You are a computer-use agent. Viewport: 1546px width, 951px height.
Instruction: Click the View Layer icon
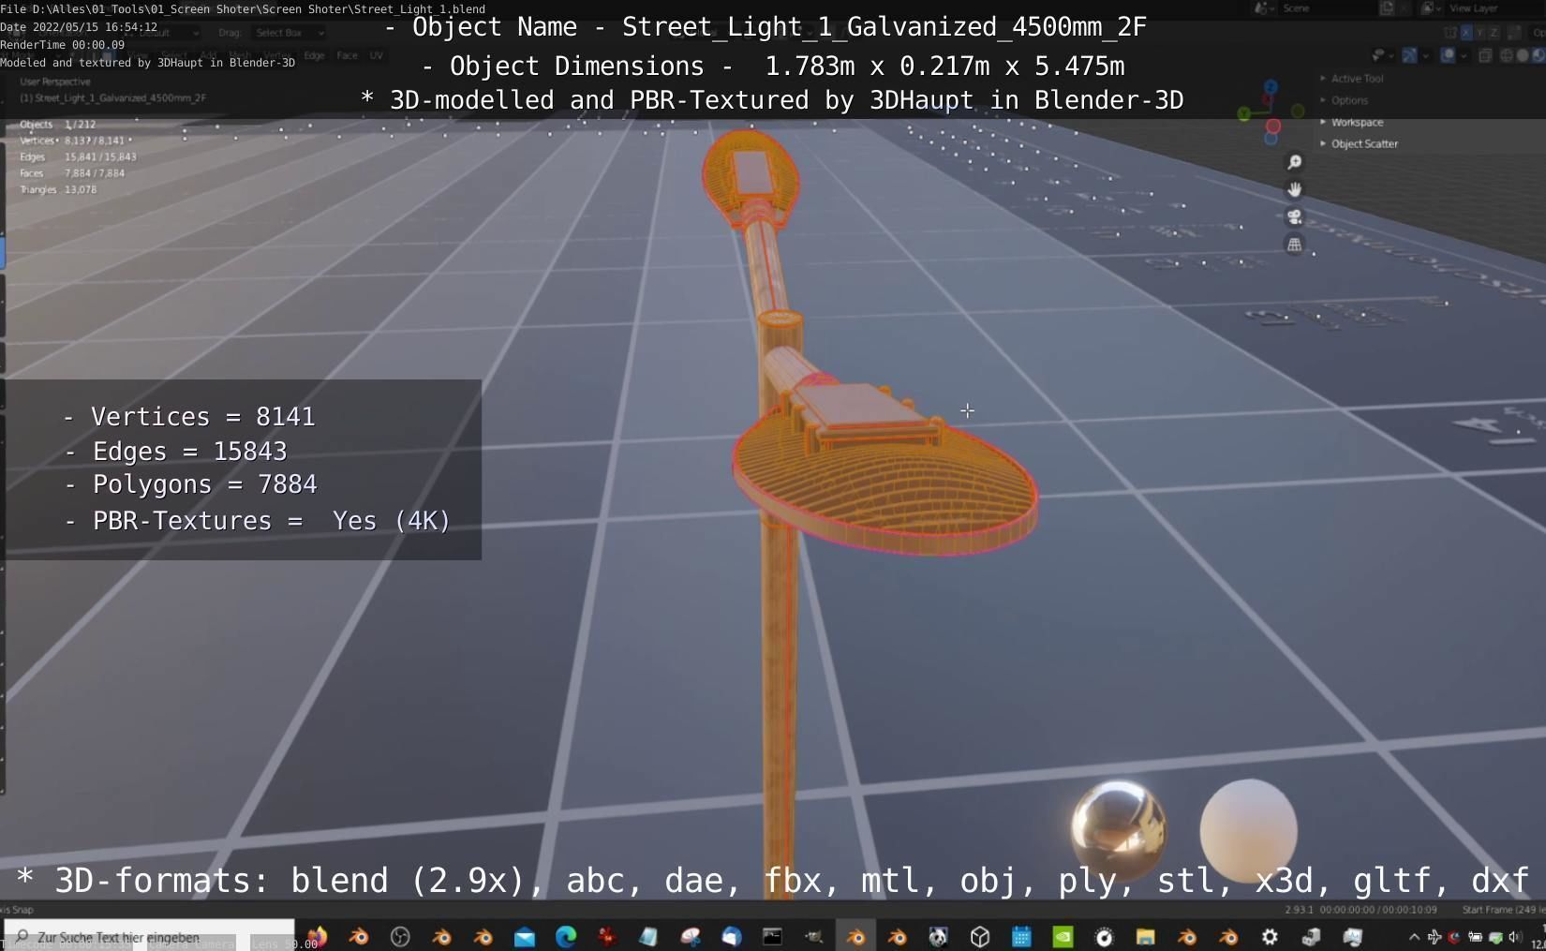tap(1427, 8)
